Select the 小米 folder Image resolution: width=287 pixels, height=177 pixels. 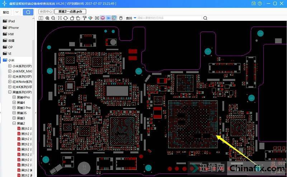[11, 60]
